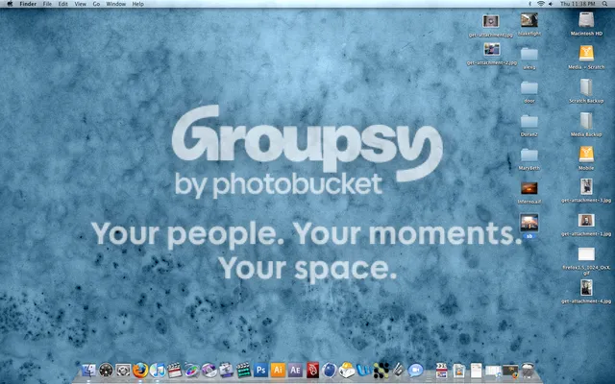Open Adobe Acrobat in the Dock
Viewport: 615px width, 384px height.
pos(312,370)
